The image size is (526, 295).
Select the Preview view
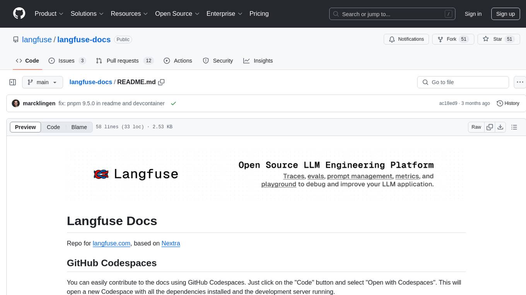click(x=26, y=127)
